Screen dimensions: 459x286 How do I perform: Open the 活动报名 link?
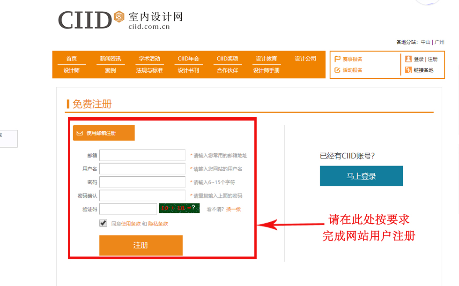pyautogui.click(x=352, y=70)
